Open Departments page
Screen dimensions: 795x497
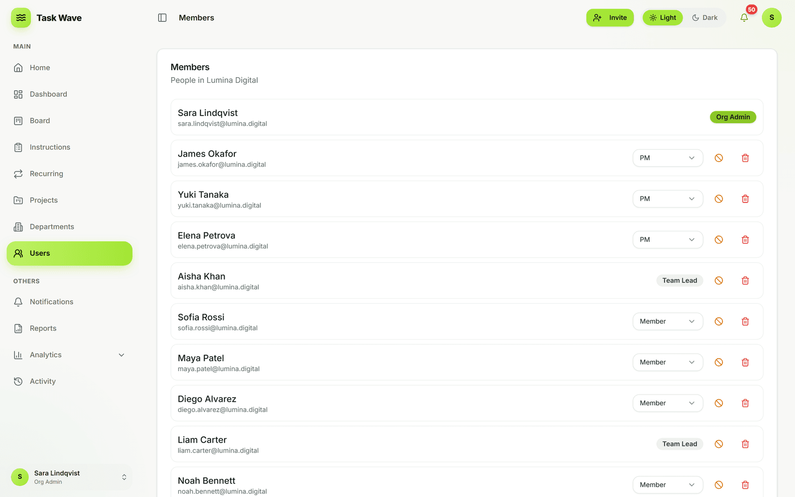tap(69, 227)
